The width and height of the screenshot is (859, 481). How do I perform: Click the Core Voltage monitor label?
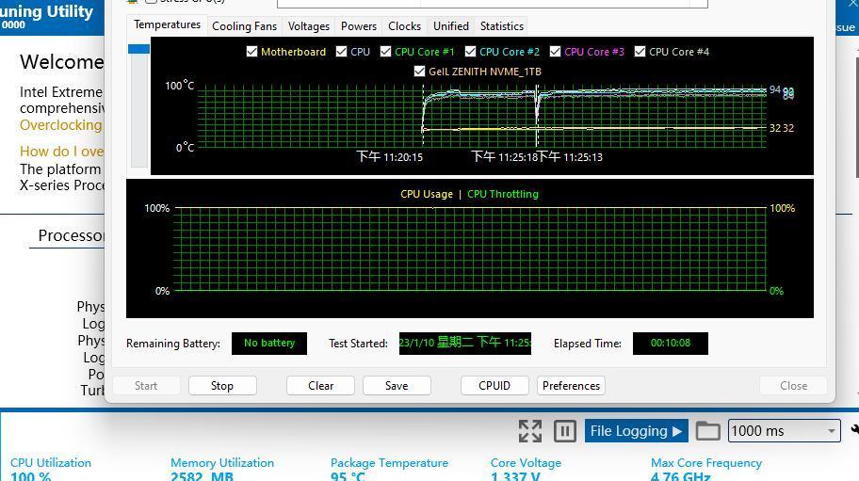[526, 463]
